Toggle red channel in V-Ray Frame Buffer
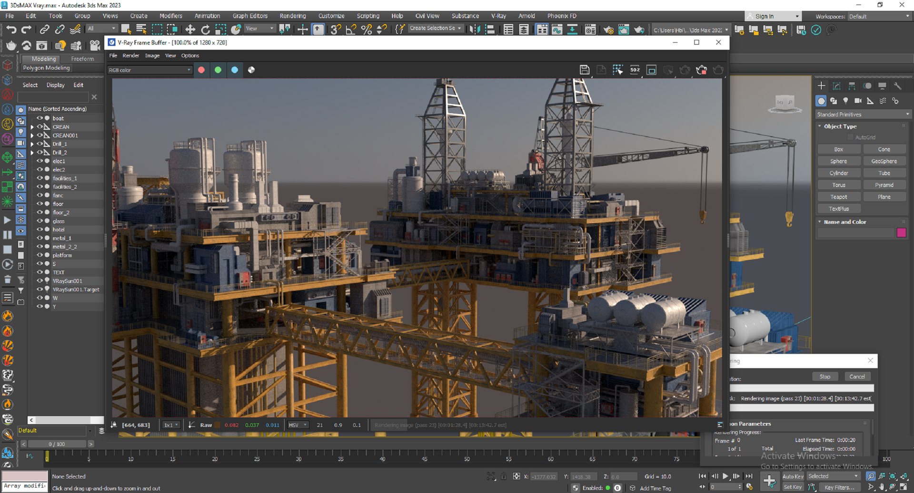914x493 pixels. tap(201, 70)
